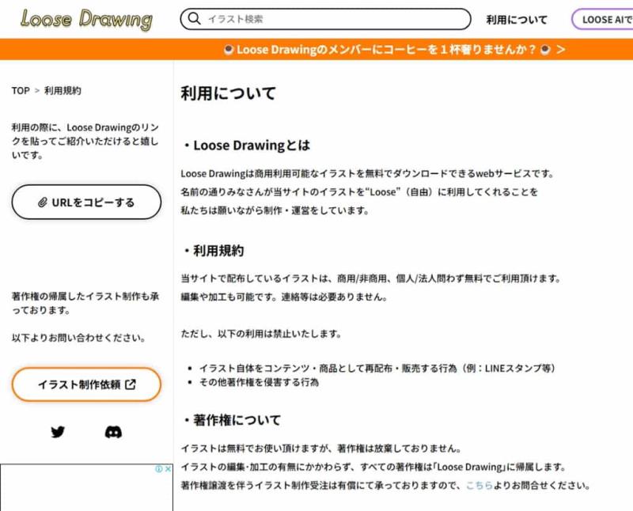The height and width of the screenshot is (511, 633).
Task: Click the line 私たちは願いながら制作・運営をしています。
Action: [275, 210]
